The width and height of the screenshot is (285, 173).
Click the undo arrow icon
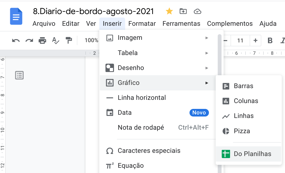(16, 40)
